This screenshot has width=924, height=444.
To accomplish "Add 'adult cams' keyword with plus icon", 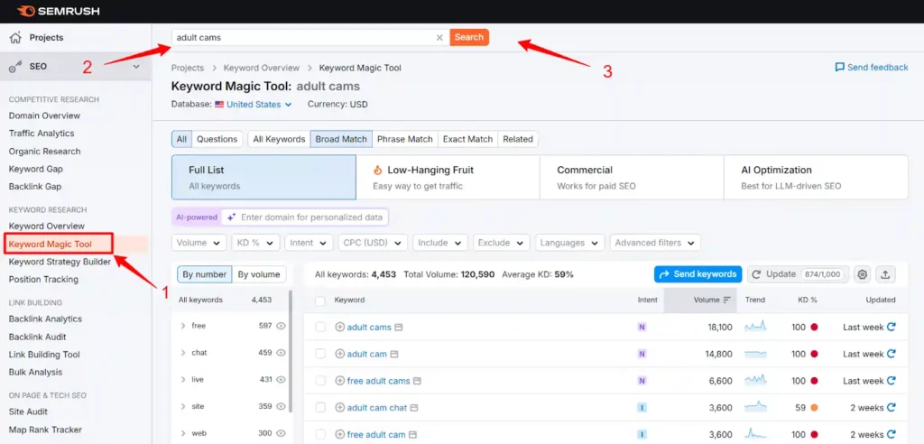I will (339, 327).
